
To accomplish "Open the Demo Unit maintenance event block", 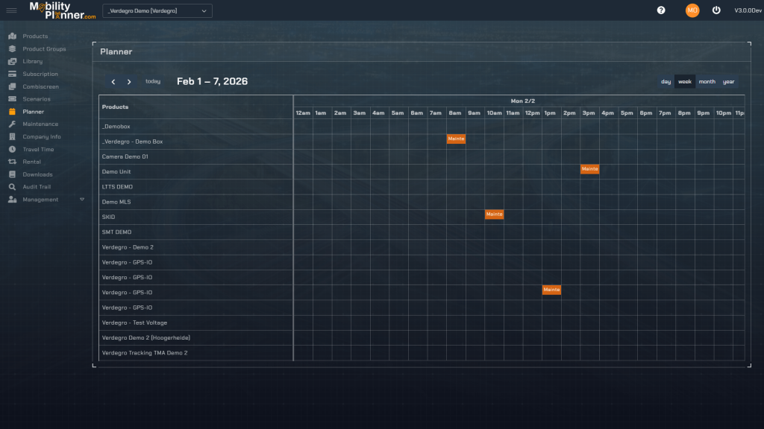I will tap(589, 169).
